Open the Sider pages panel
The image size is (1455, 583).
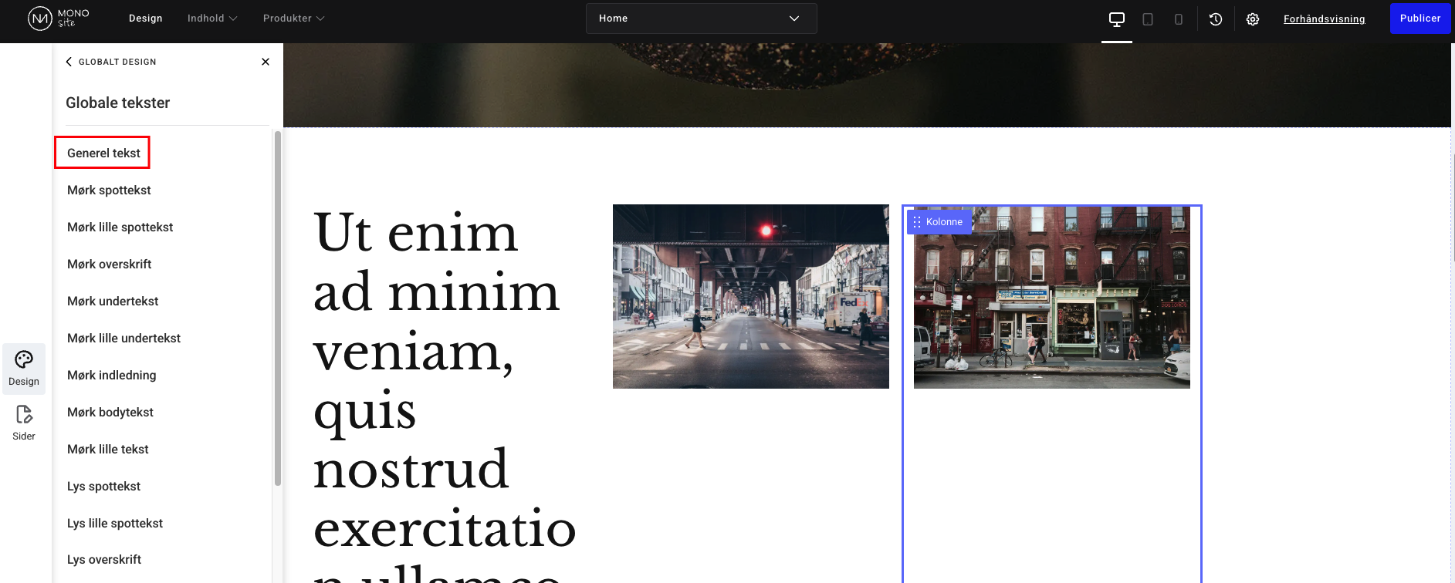(x=24, y=423)
